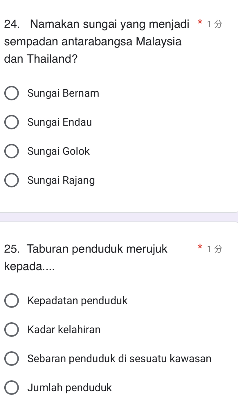Select radio for Sebaran penduduk di sesuatu kawasan

tap(12, 359)
